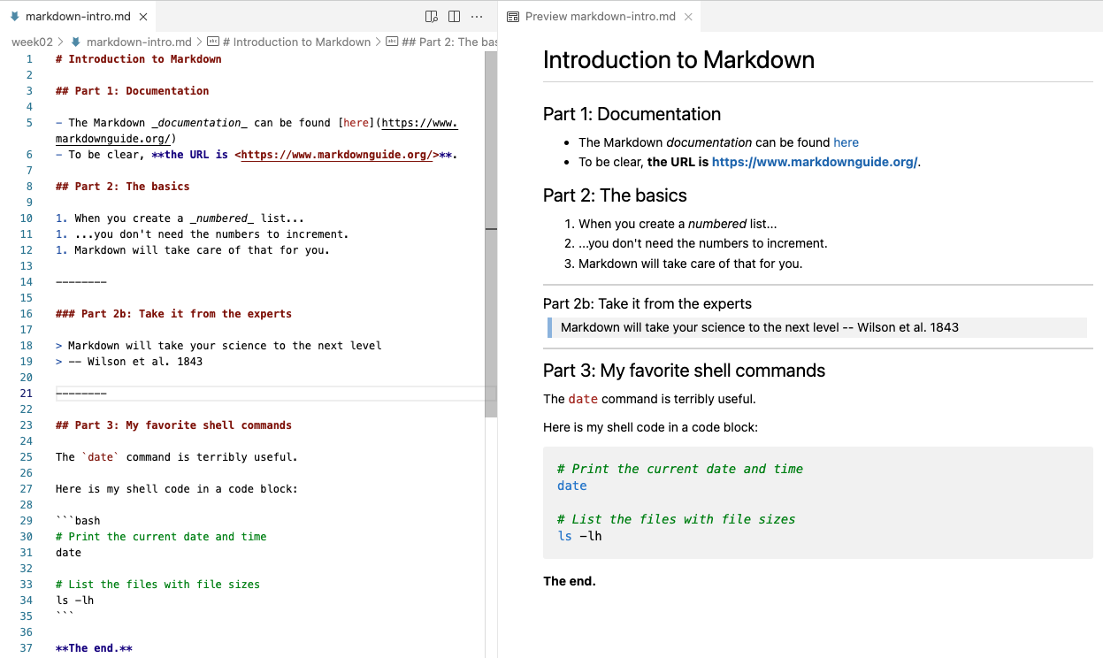Click '# List the files with file sizes' in preview
Image resolution: width=1103 pixels, height=658 pixels.
[x=677, y=519]
